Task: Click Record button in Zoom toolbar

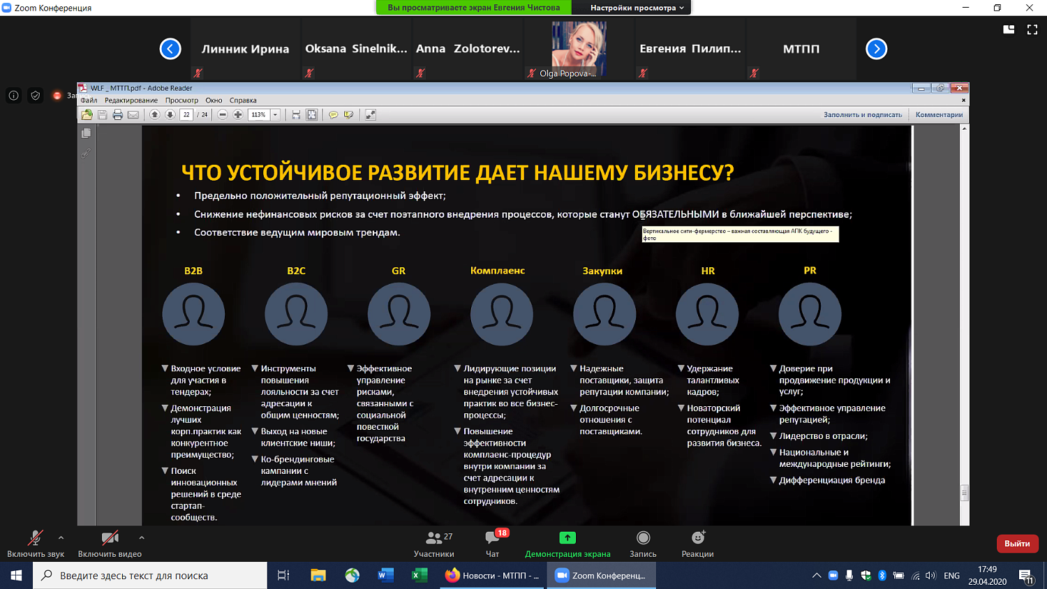Action: tap(643, 544)
